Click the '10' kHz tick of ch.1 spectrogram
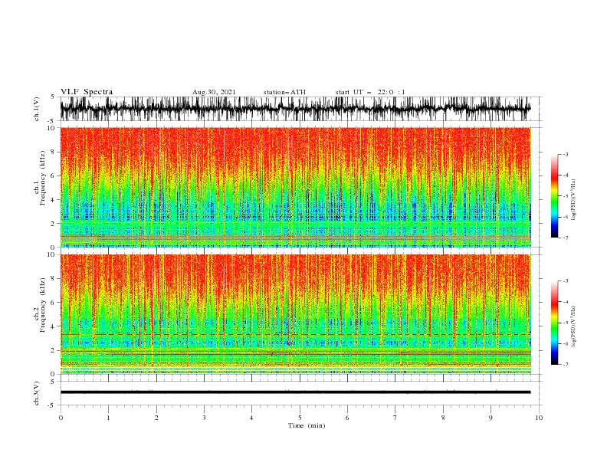 coord(51,128)
